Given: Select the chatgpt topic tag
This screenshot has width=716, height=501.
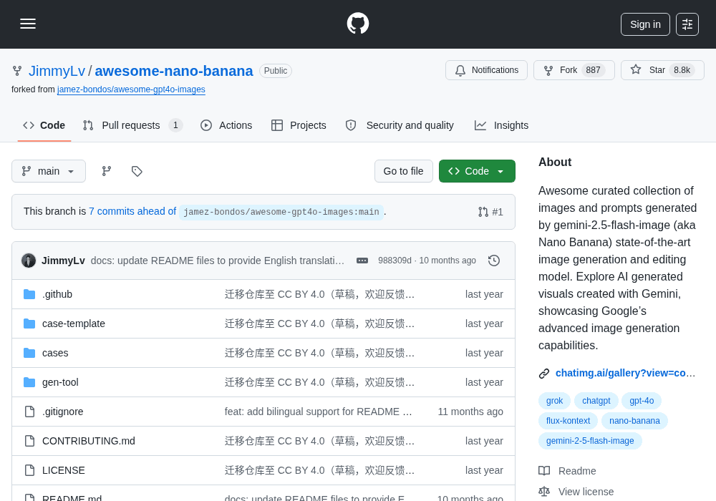Looking at the screenshot, I should tap(596, 401).
